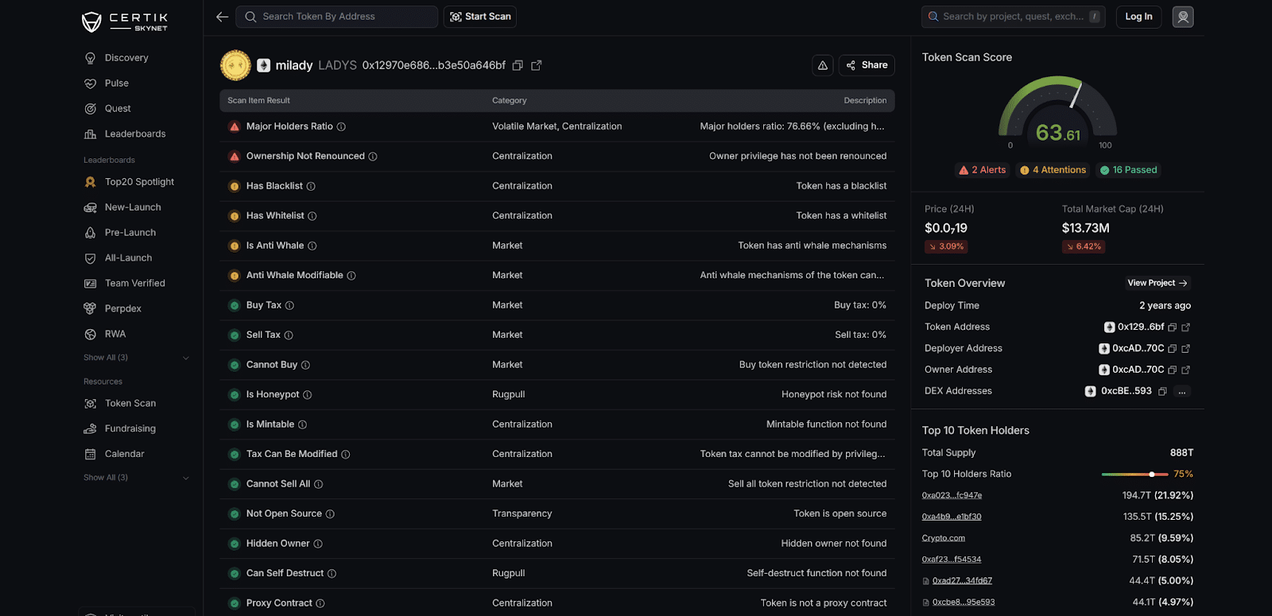Viewport: 1272px width, 616px height.
Task: Click the Log In button
Action: [x=1138, y=17]
